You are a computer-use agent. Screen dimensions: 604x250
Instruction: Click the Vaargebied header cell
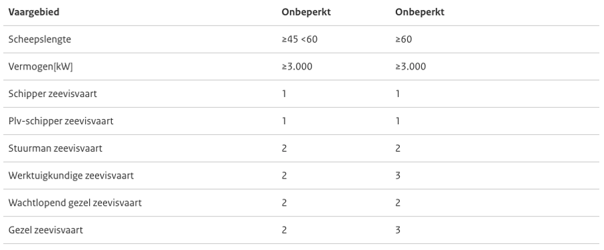click(x=34, y=12)
